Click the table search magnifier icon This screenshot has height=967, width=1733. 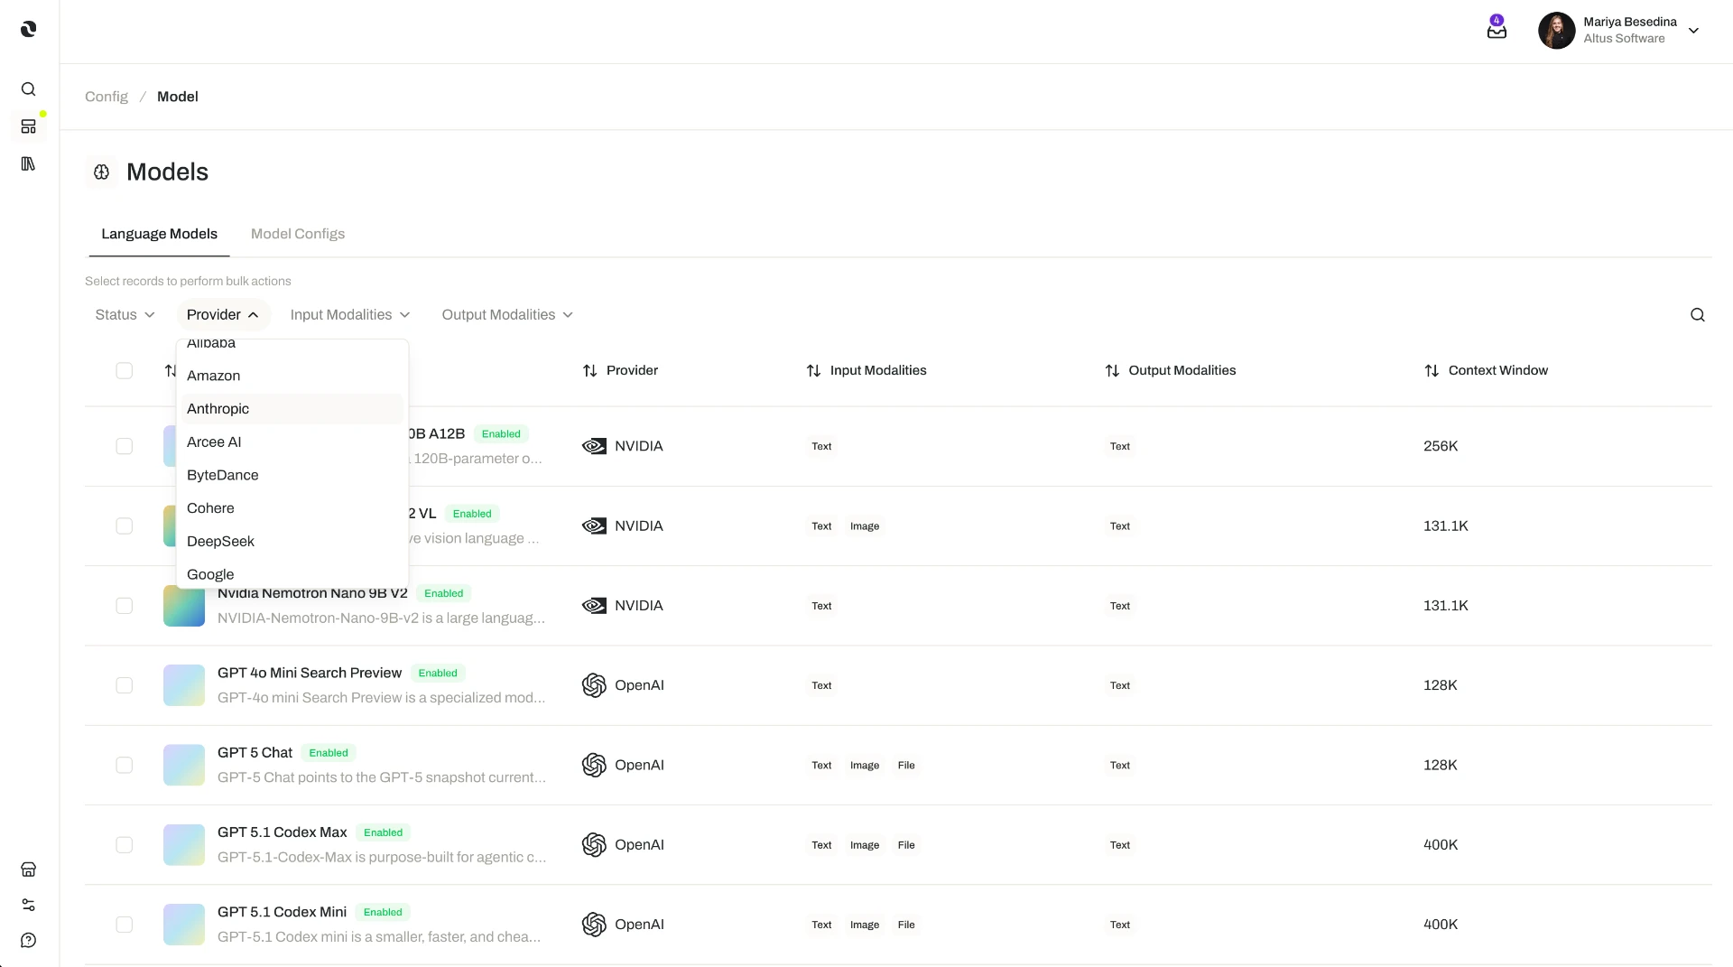pos(1698,315)
